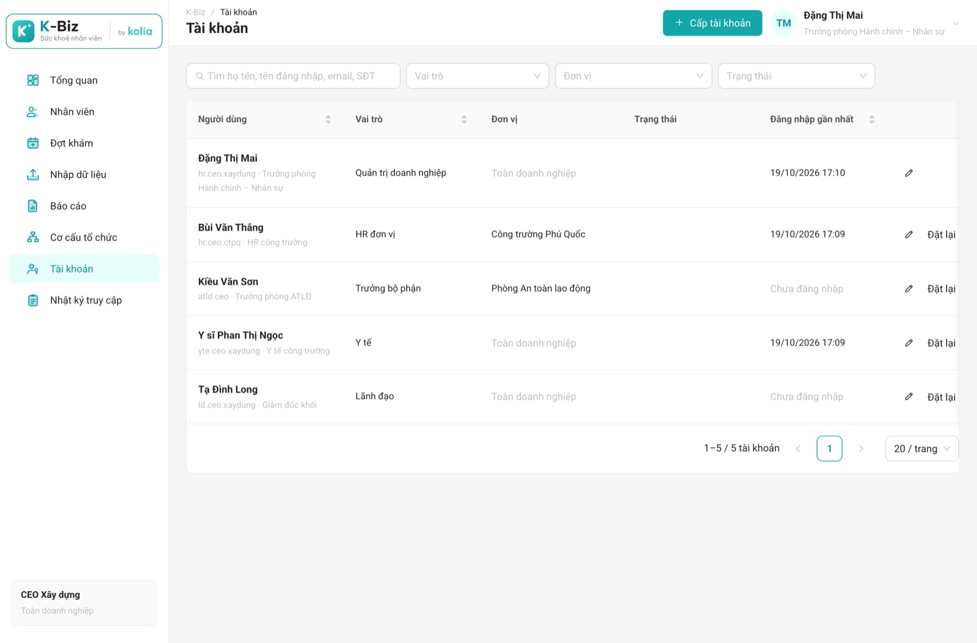The image size is (977, 643).
Task: Click the Tài khoản sidebar icon
Action: click(33, 268)
